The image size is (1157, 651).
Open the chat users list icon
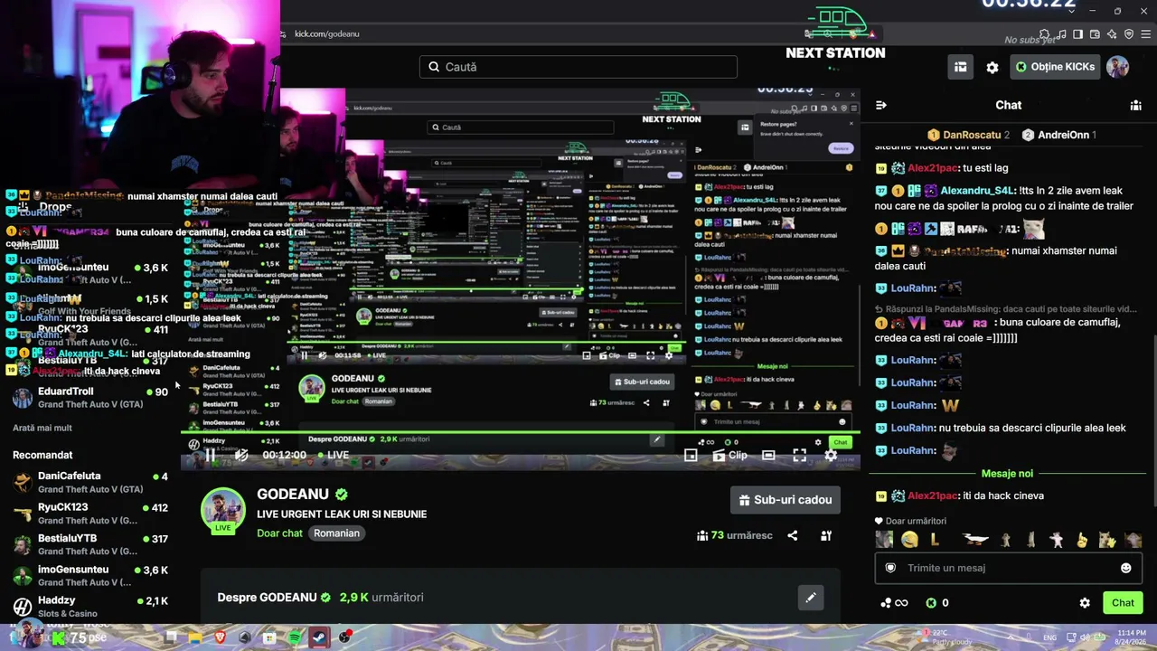tap(1135, 105)
